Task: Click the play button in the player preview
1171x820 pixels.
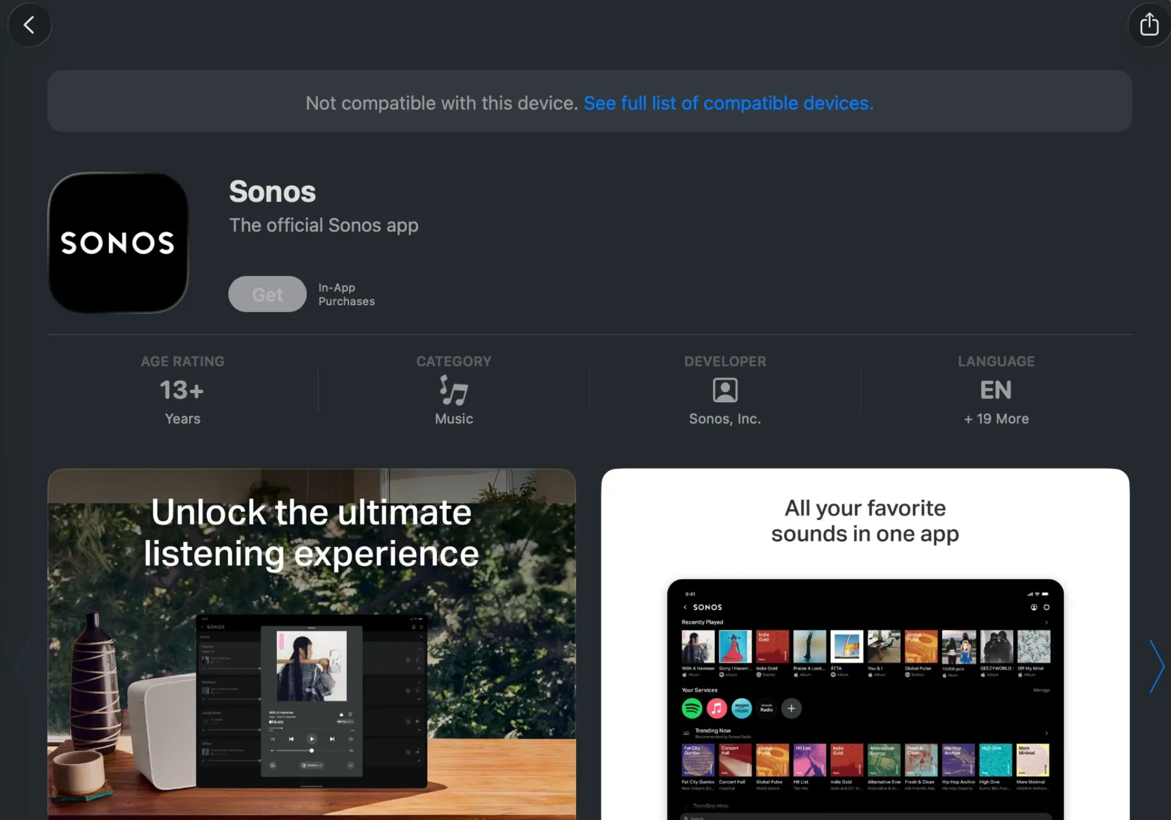Action: click(x=311, y=739)
